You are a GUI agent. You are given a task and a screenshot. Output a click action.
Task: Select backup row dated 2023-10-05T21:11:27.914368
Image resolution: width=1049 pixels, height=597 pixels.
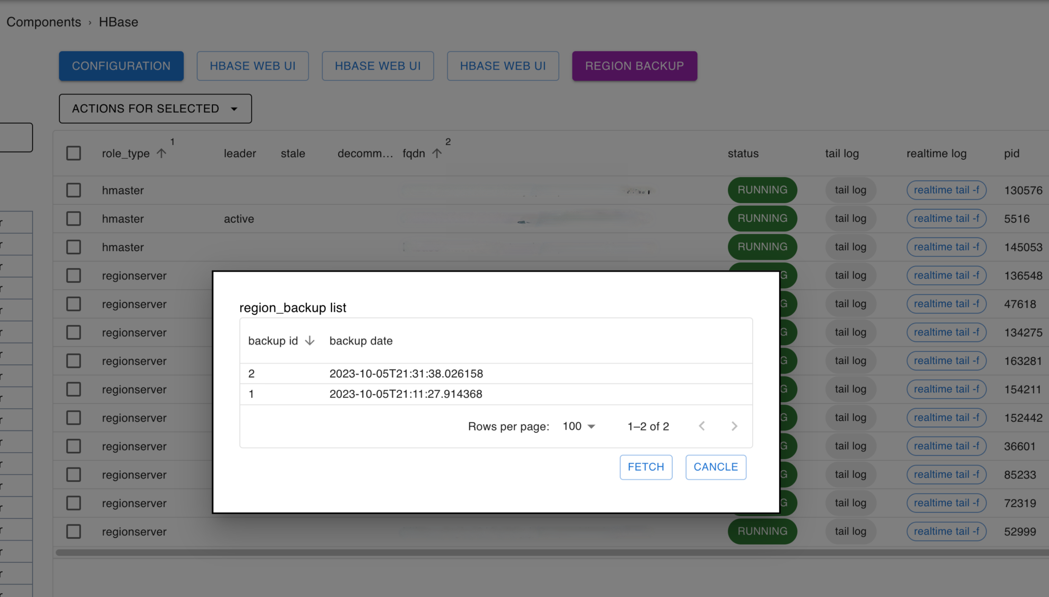tap(496, 394)
